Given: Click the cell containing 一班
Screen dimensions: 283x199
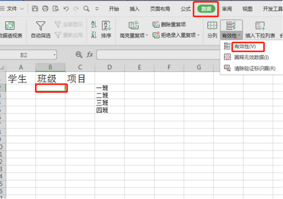Looking at the screenshot, I should [110, 88].
